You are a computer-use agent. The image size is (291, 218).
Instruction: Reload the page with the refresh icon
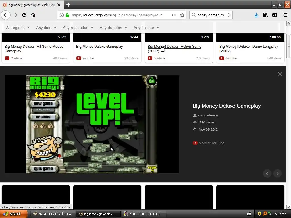[24, 15]
